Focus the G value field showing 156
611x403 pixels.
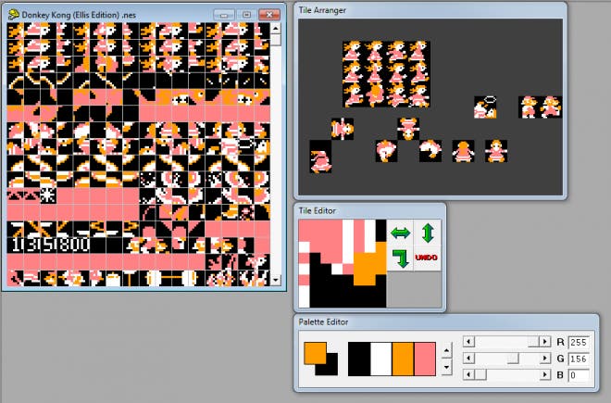click(579, 359)
